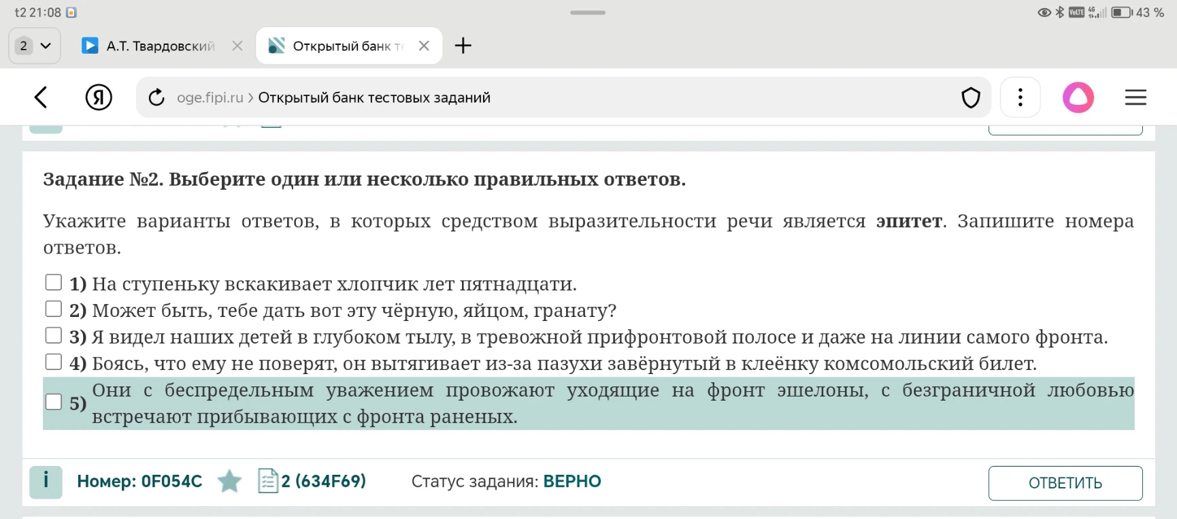The width and height of the screenshot is (1177, 519).
Task: Click the bold word эпитет
Action: pyautogui.click(x=909, y=221)
